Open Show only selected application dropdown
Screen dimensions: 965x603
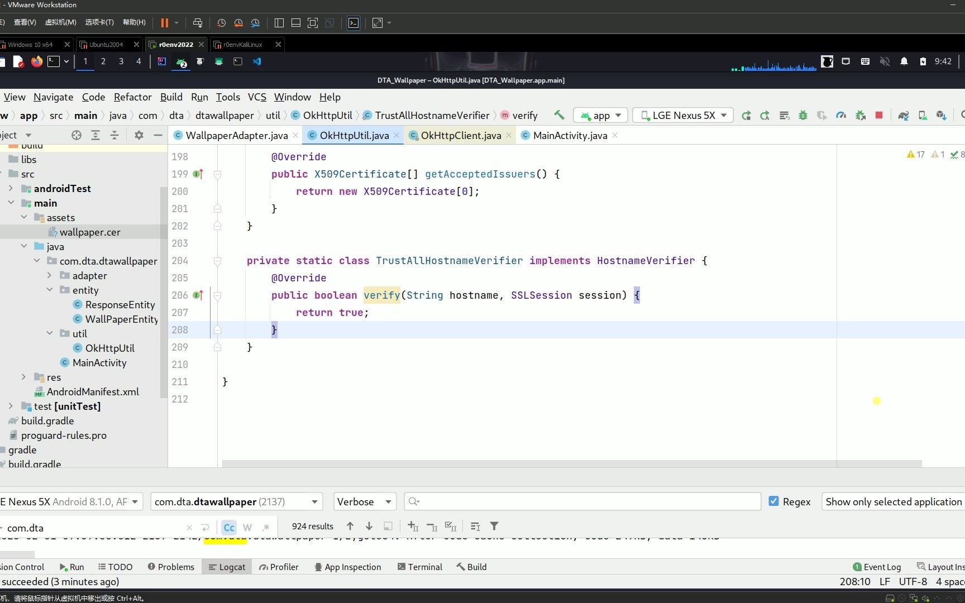point(894,501)
